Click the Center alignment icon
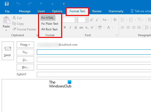Image resolution: width=151 pixels, height=112 pixels. (x=128, y=27)
